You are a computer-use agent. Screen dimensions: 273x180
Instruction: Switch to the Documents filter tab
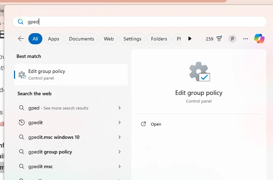coord(82,39)
